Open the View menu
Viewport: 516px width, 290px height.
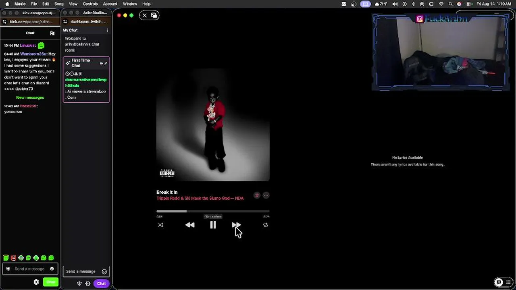tap(73, 4)
